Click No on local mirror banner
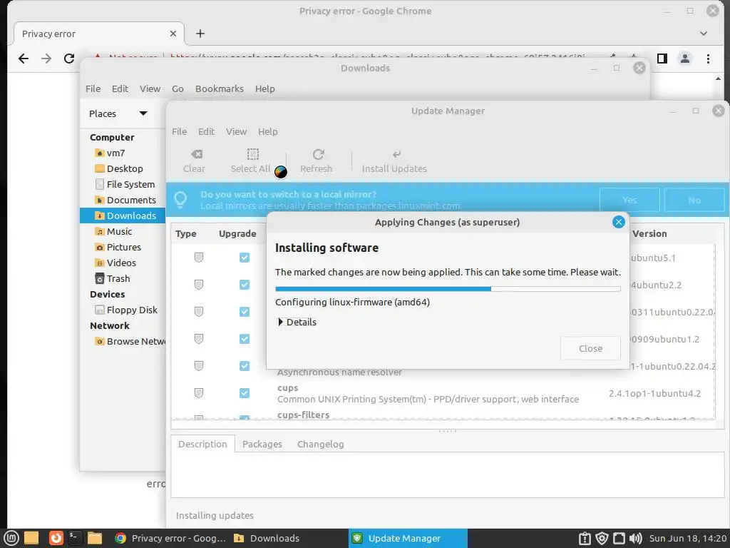The width and height of the screenshot is (730, 548). 694,200
